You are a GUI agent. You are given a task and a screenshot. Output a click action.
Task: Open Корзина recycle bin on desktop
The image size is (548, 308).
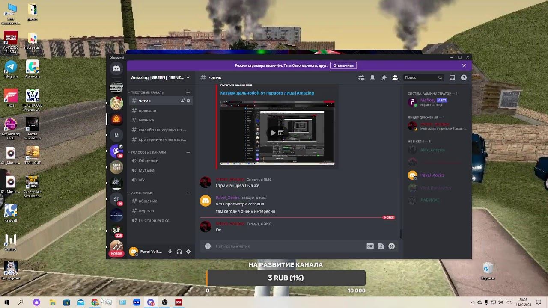tap(488, 271)
